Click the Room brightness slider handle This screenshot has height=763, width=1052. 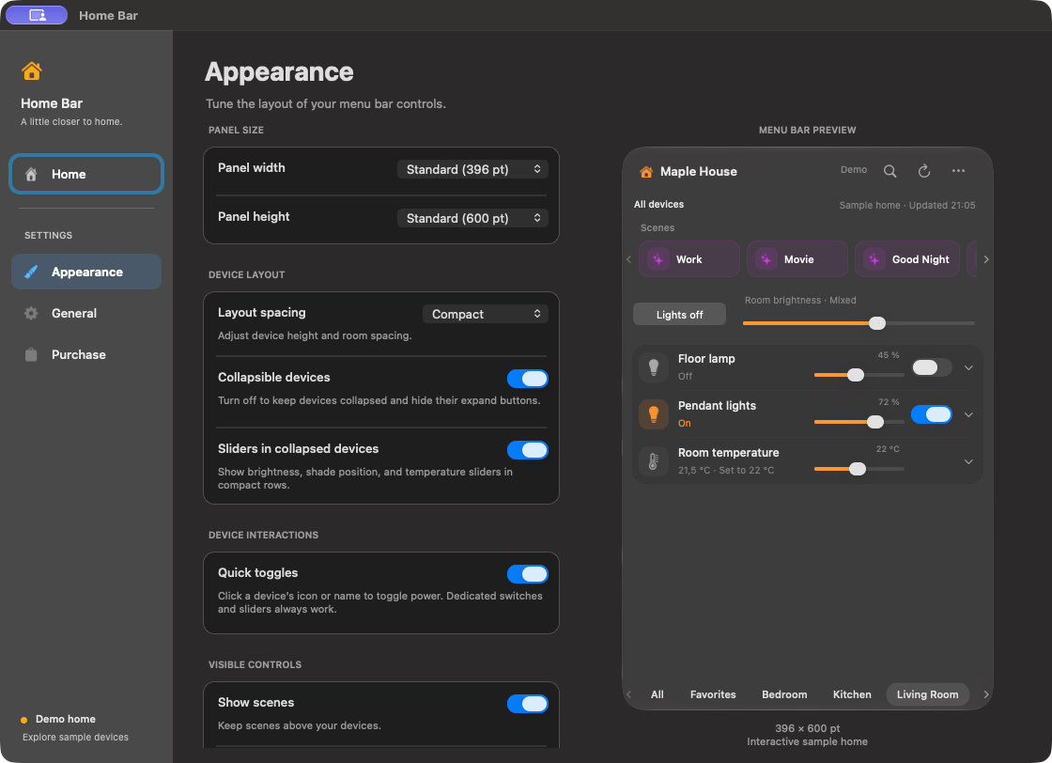point(877,323)
